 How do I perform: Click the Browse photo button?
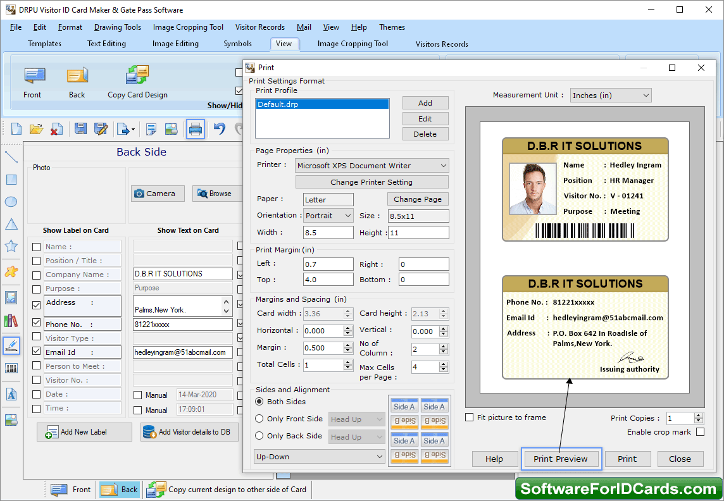[216, 194]
